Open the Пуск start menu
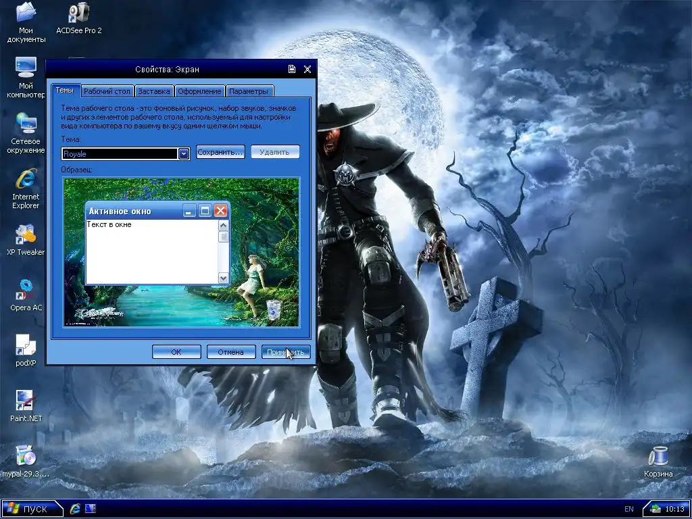The width and height of the screenshot is (692, 519). click(x=31, y=509)
